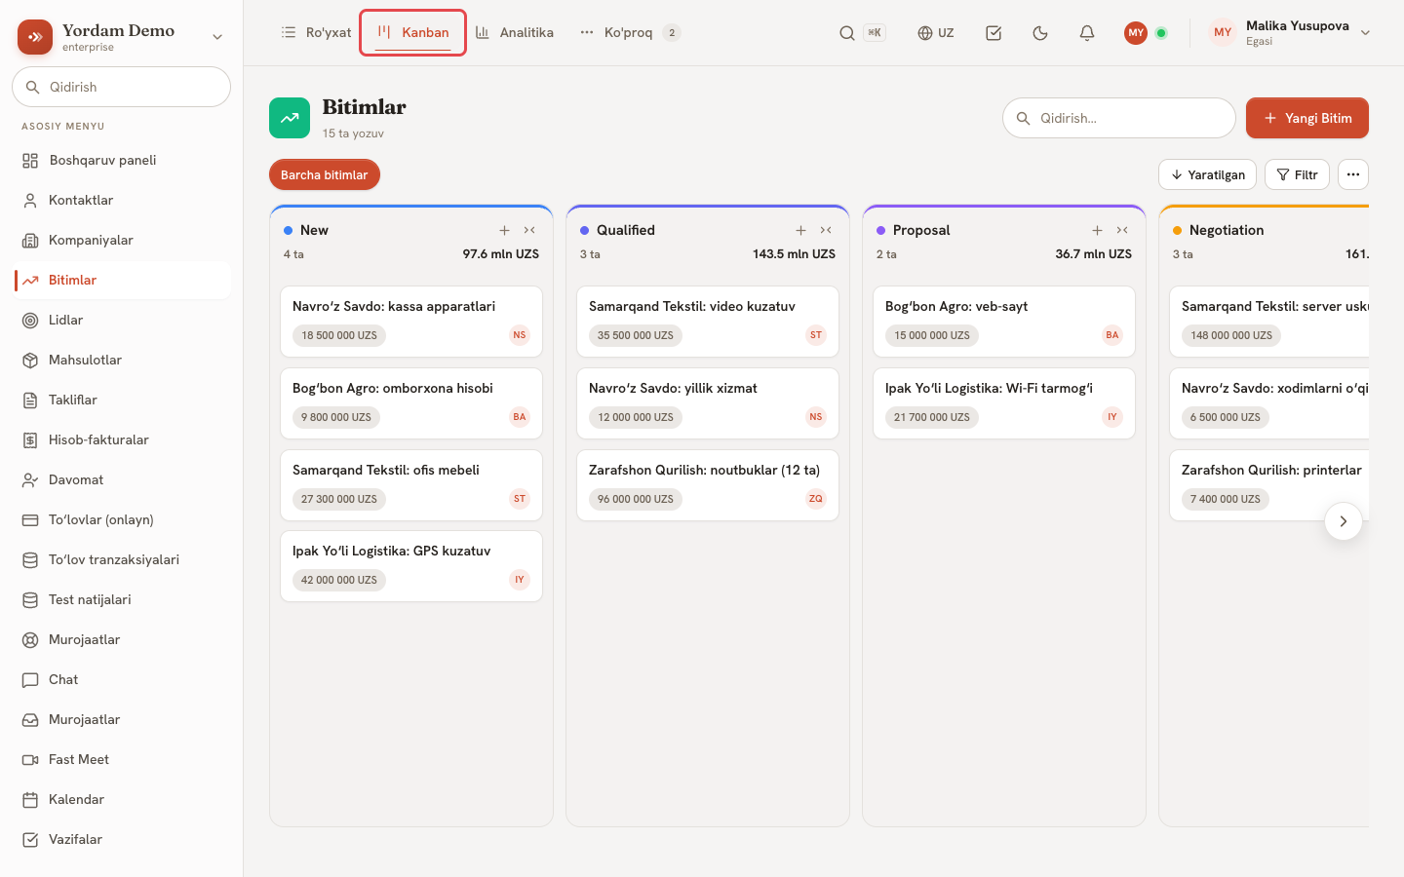The image size is (1404, 877).
Task: Collapse the Qualified column
Action: click(826, 230)
